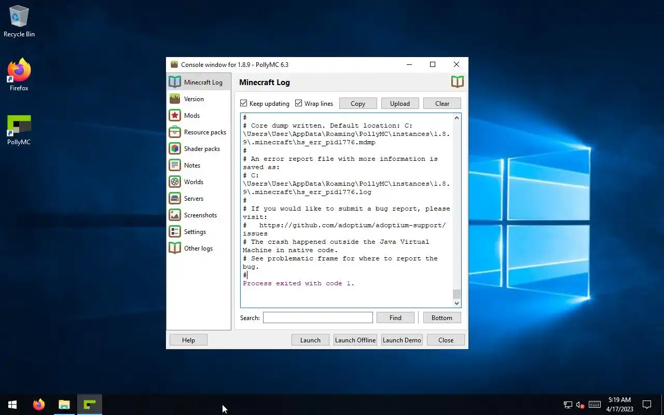Switch to the Other logs page

pyautogui.click(x=199, y=248)
